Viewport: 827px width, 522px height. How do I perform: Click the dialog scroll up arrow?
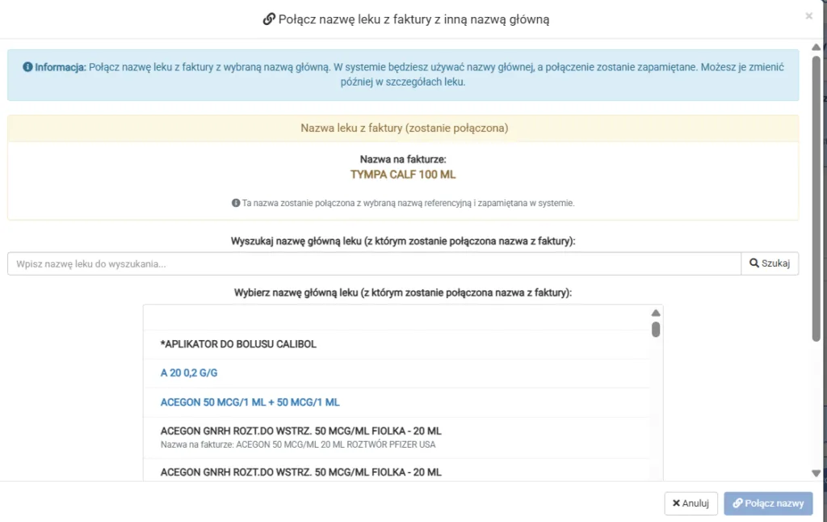click(x=816, y=47)
